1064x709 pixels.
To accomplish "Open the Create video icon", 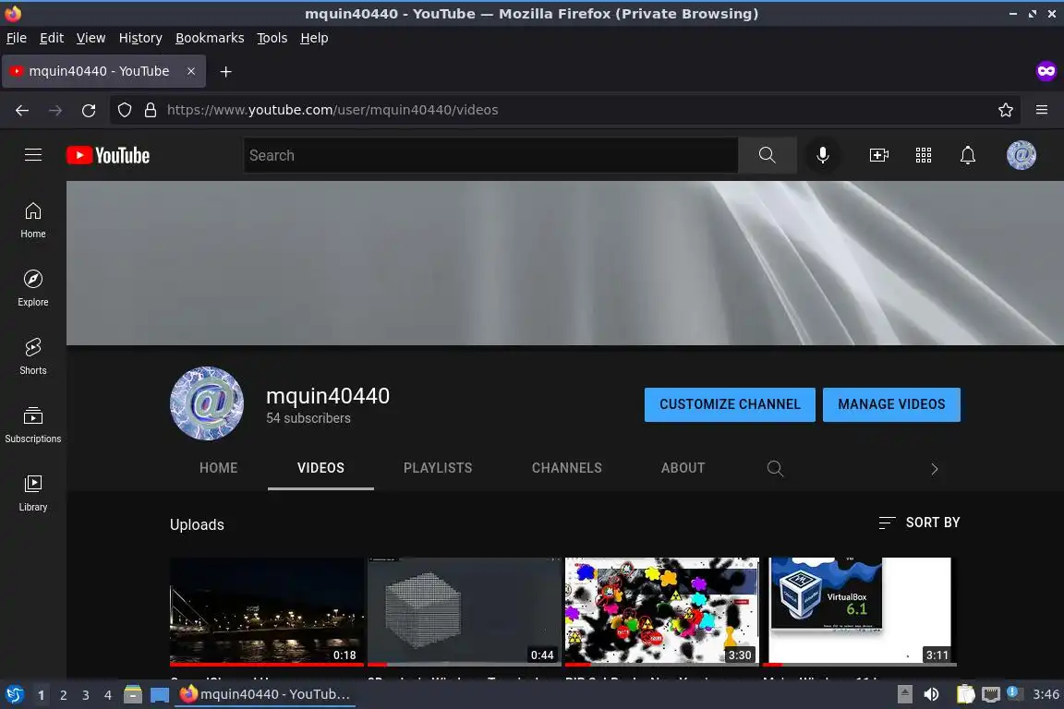I will tap(878, 155).
